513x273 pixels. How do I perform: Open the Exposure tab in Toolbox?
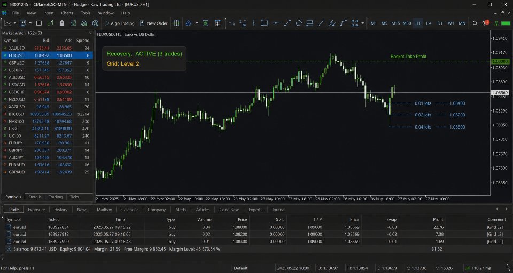[x=36, y=210]
